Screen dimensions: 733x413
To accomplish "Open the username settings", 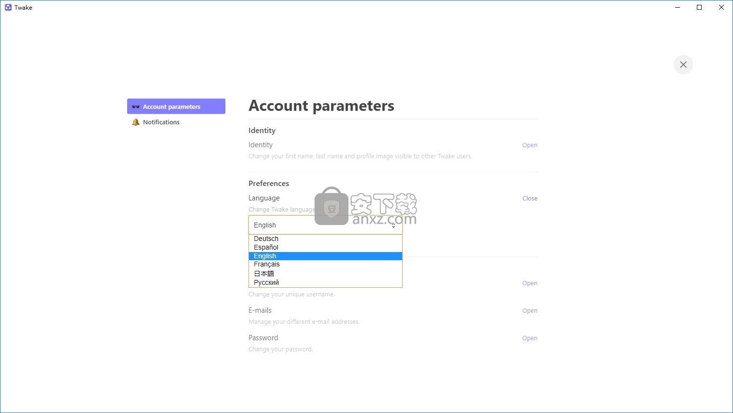I will coord(530,283).
